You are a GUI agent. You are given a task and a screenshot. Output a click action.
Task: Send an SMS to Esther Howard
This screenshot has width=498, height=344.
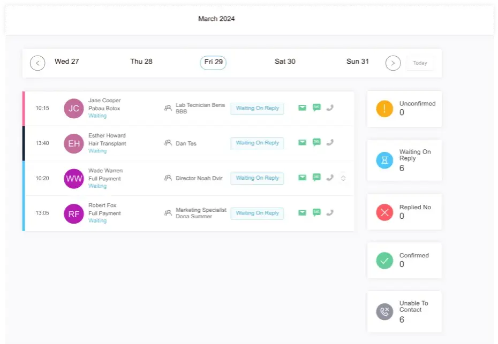click(316, 142)
